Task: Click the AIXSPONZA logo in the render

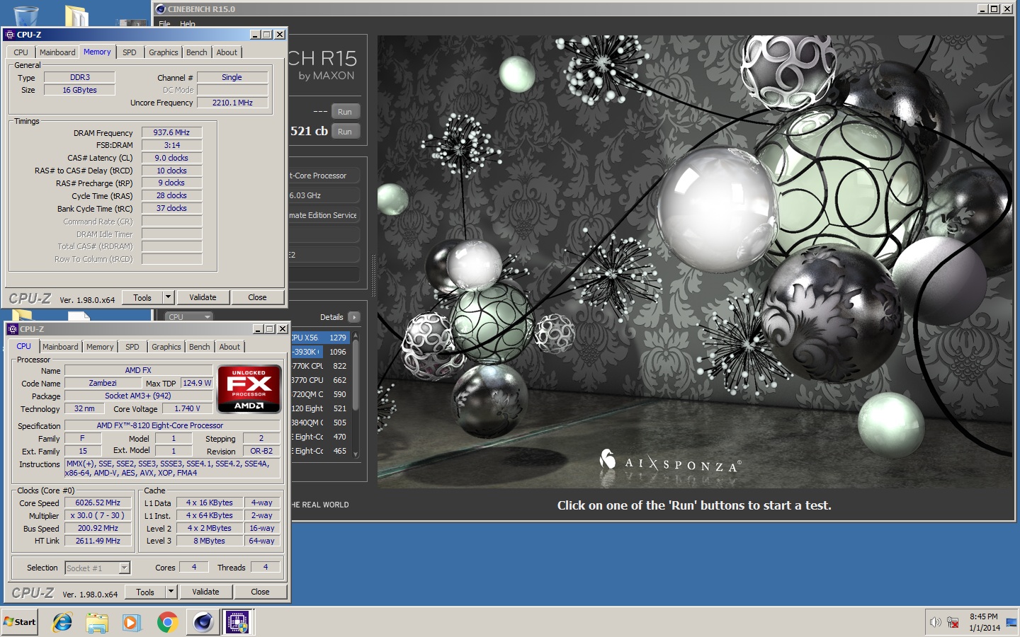Action: click(670, 463)
